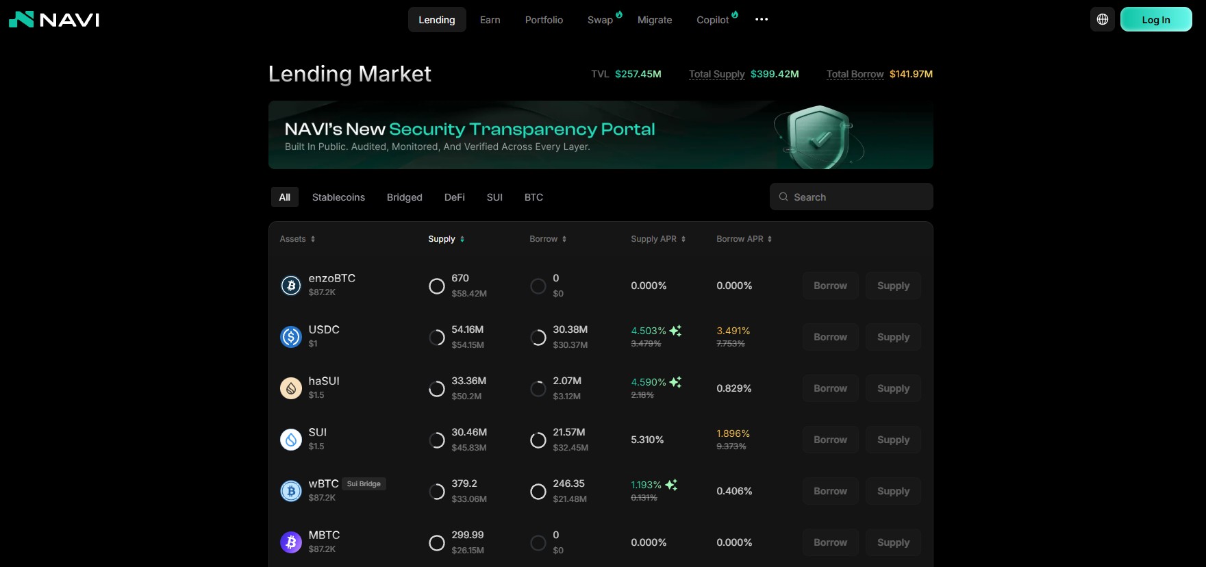
Task: Click the USDC coin icon
Action: click(x=291, y=336)
